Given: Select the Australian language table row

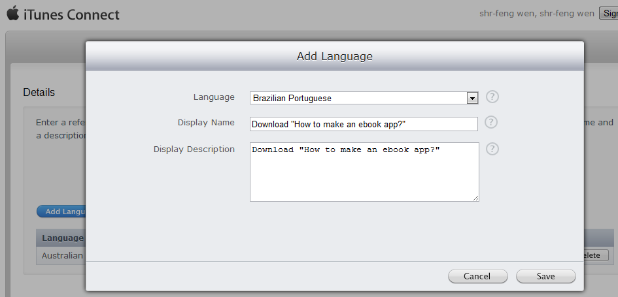Looking at the screenshot, I should (61, 256).
